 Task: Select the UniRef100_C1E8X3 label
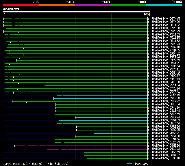tap(166, 143)
